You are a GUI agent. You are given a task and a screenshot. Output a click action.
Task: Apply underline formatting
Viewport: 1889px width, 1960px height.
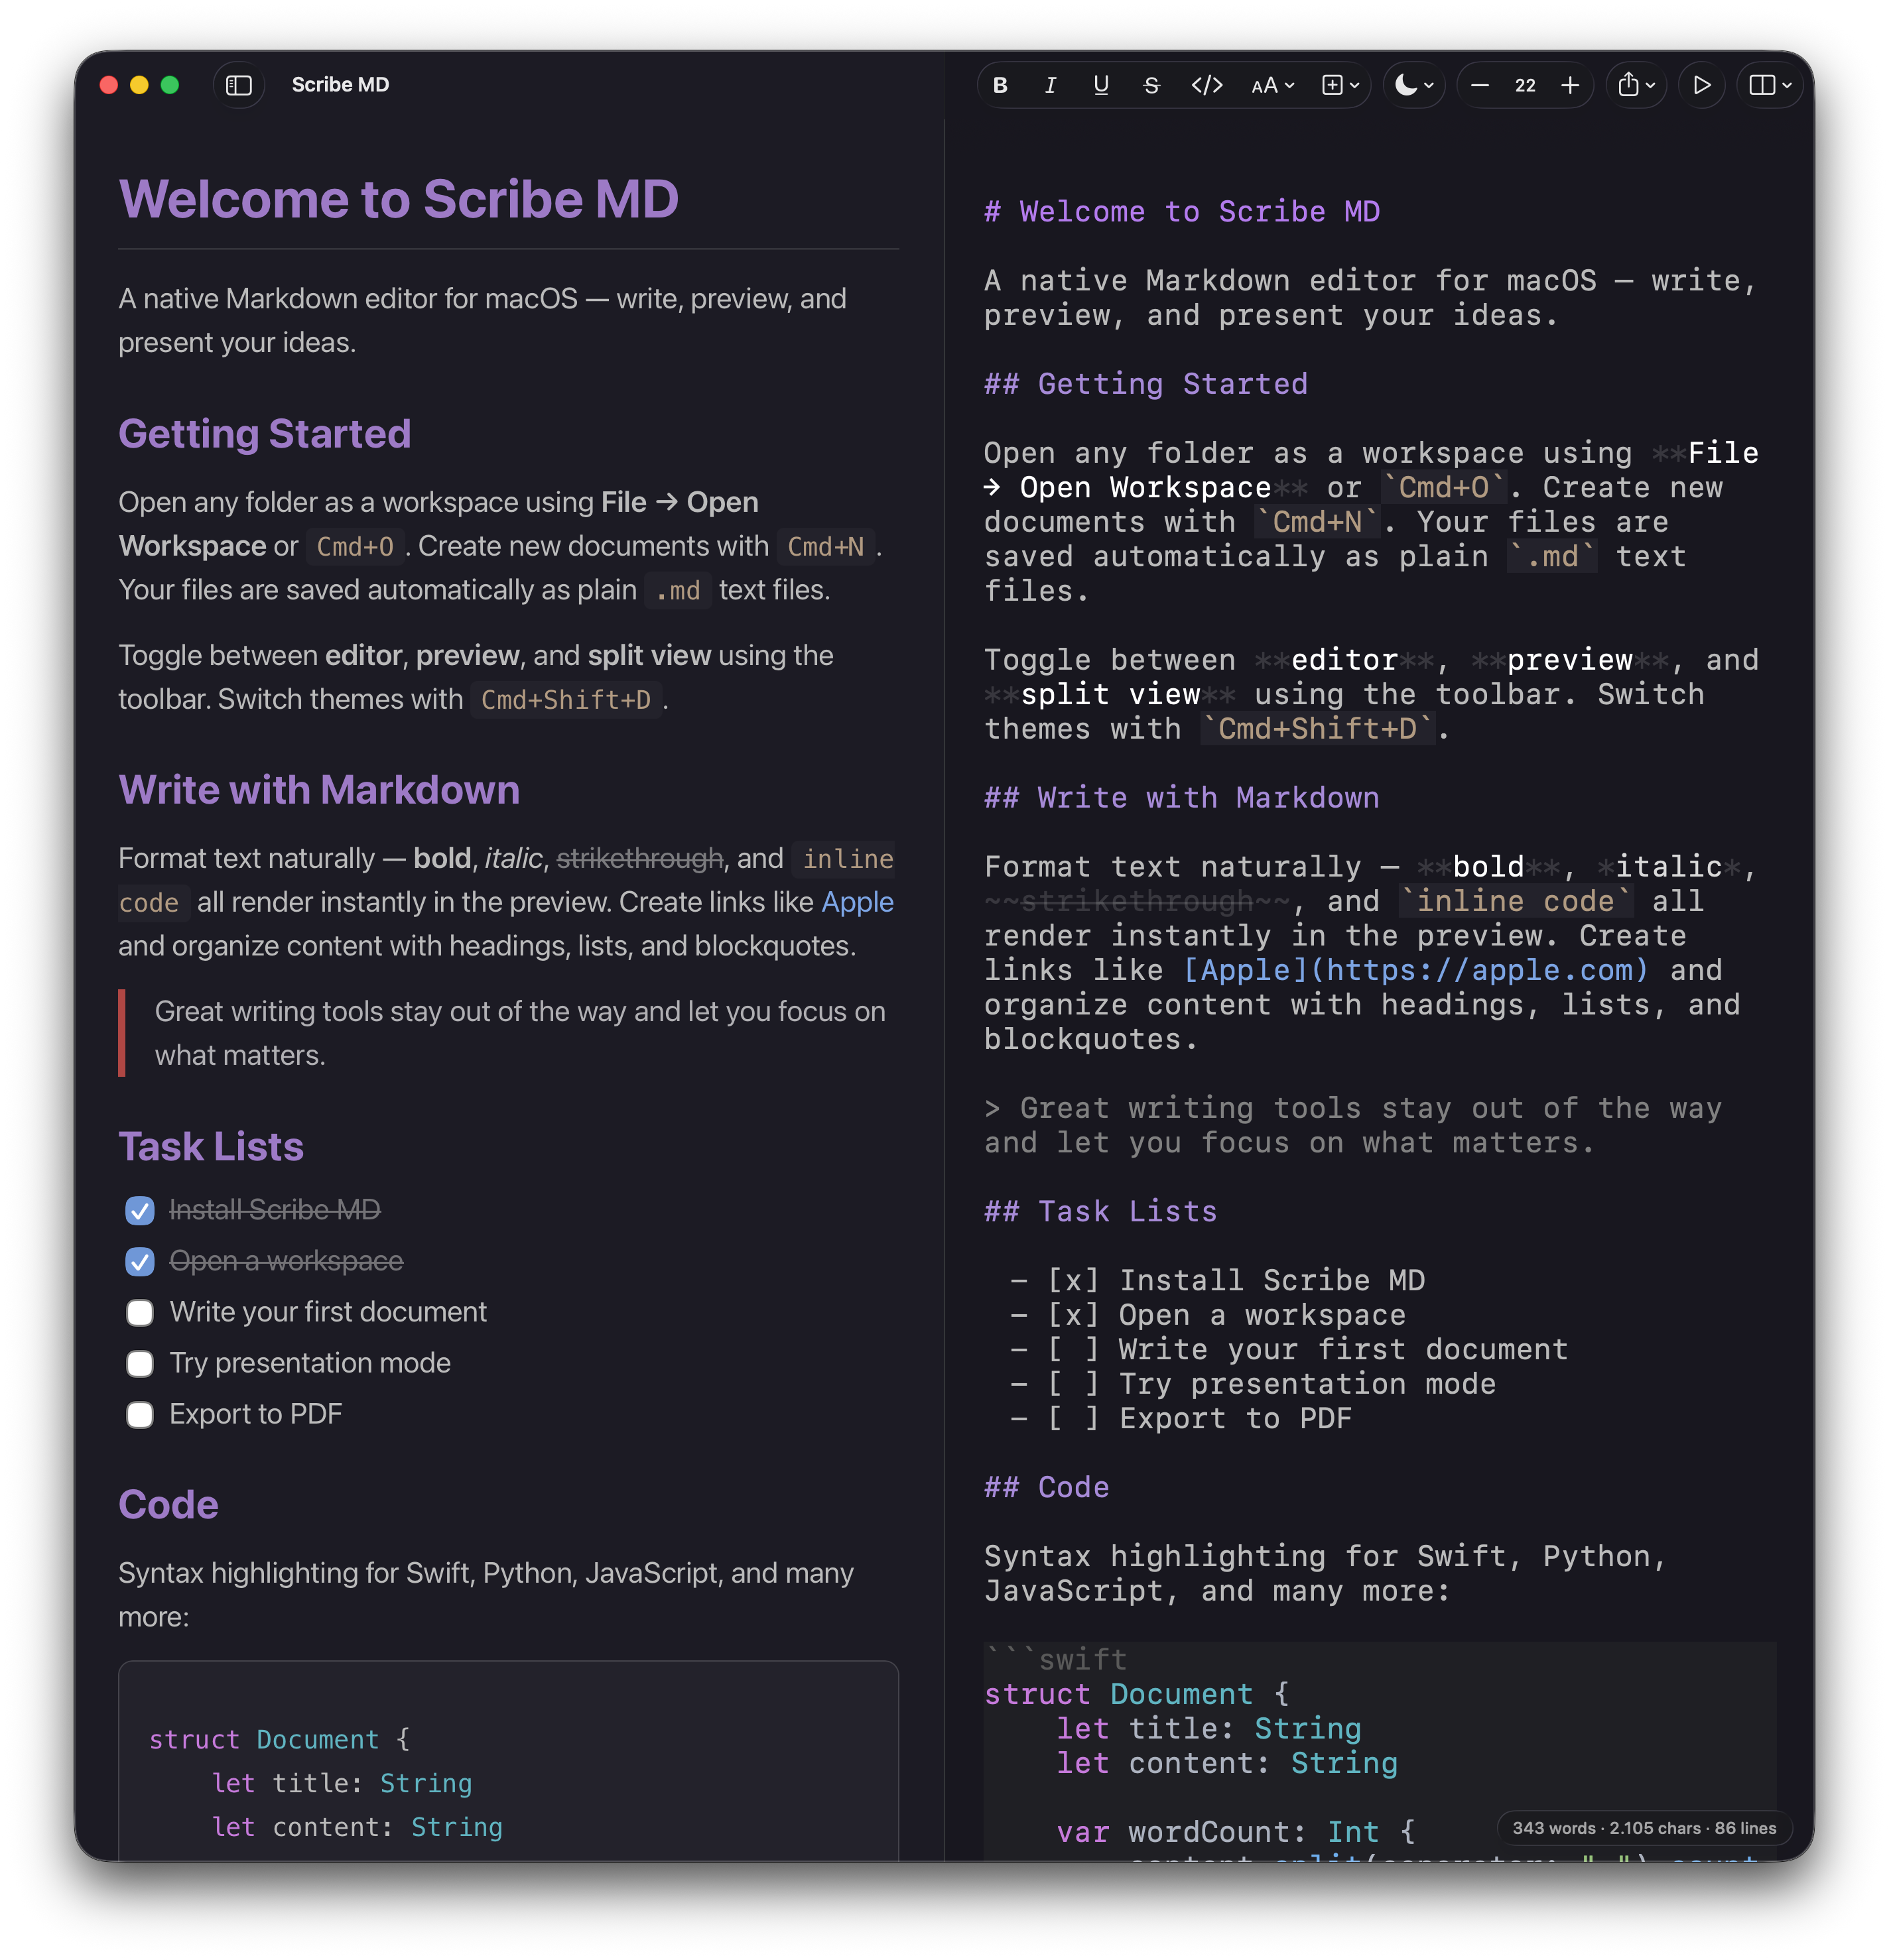1100,85
